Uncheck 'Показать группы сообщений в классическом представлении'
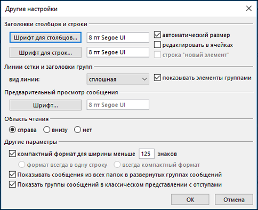The height and width of the screenshot is (210, 258). pos(12,184)
